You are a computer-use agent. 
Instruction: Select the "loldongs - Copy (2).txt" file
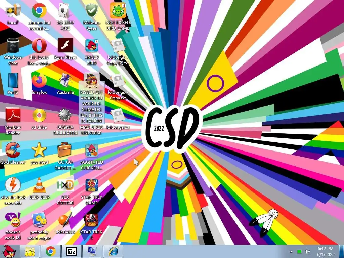[118, 46]
